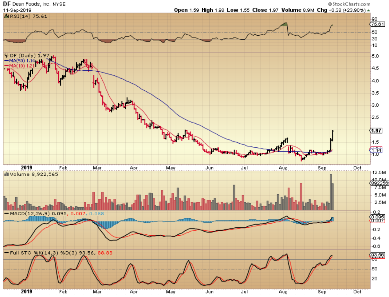Click the volume bars icon beside Volume 8,922,565
This screenshot has width=389, height=297.
point(7,174)
